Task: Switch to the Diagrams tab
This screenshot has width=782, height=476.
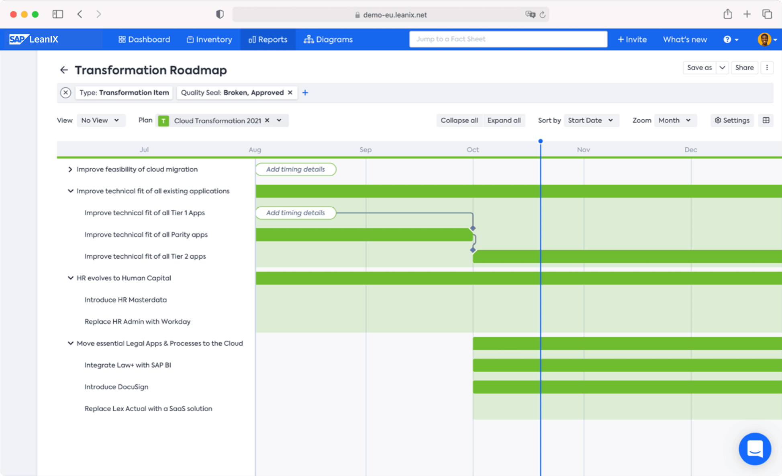Action: pyautogui.click(x=328, y=39)
